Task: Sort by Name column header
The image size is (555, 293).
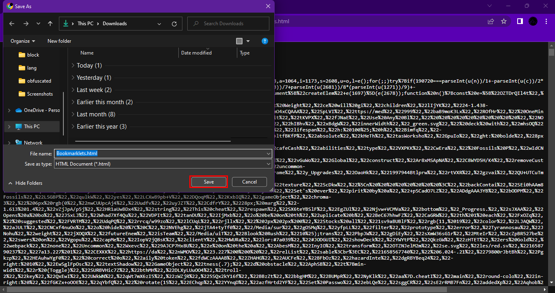Action: coord(87,53)
